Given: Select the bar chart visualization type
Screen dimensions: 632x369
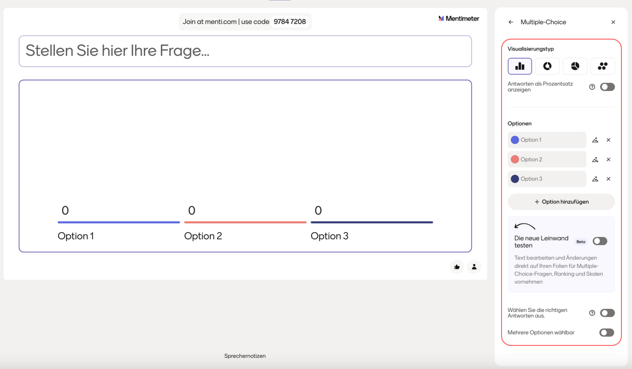Looking at the screenshot, I should point(520,66).
